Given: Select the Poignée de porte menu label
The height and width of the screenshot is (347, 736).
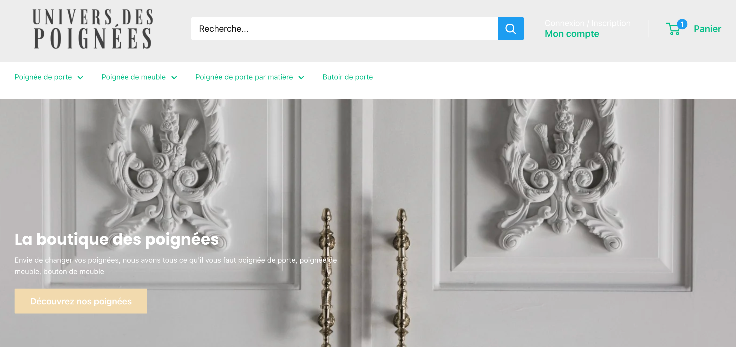Looking at the screenshot, I should tap(43, 77).
